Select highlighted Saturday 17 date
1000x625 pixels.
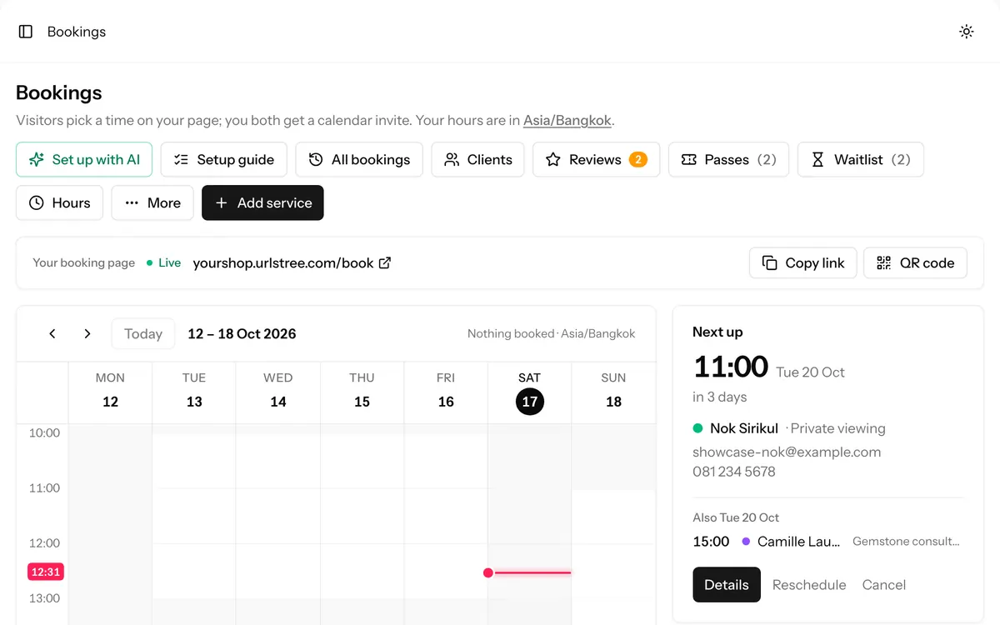(x=530, y=402)
